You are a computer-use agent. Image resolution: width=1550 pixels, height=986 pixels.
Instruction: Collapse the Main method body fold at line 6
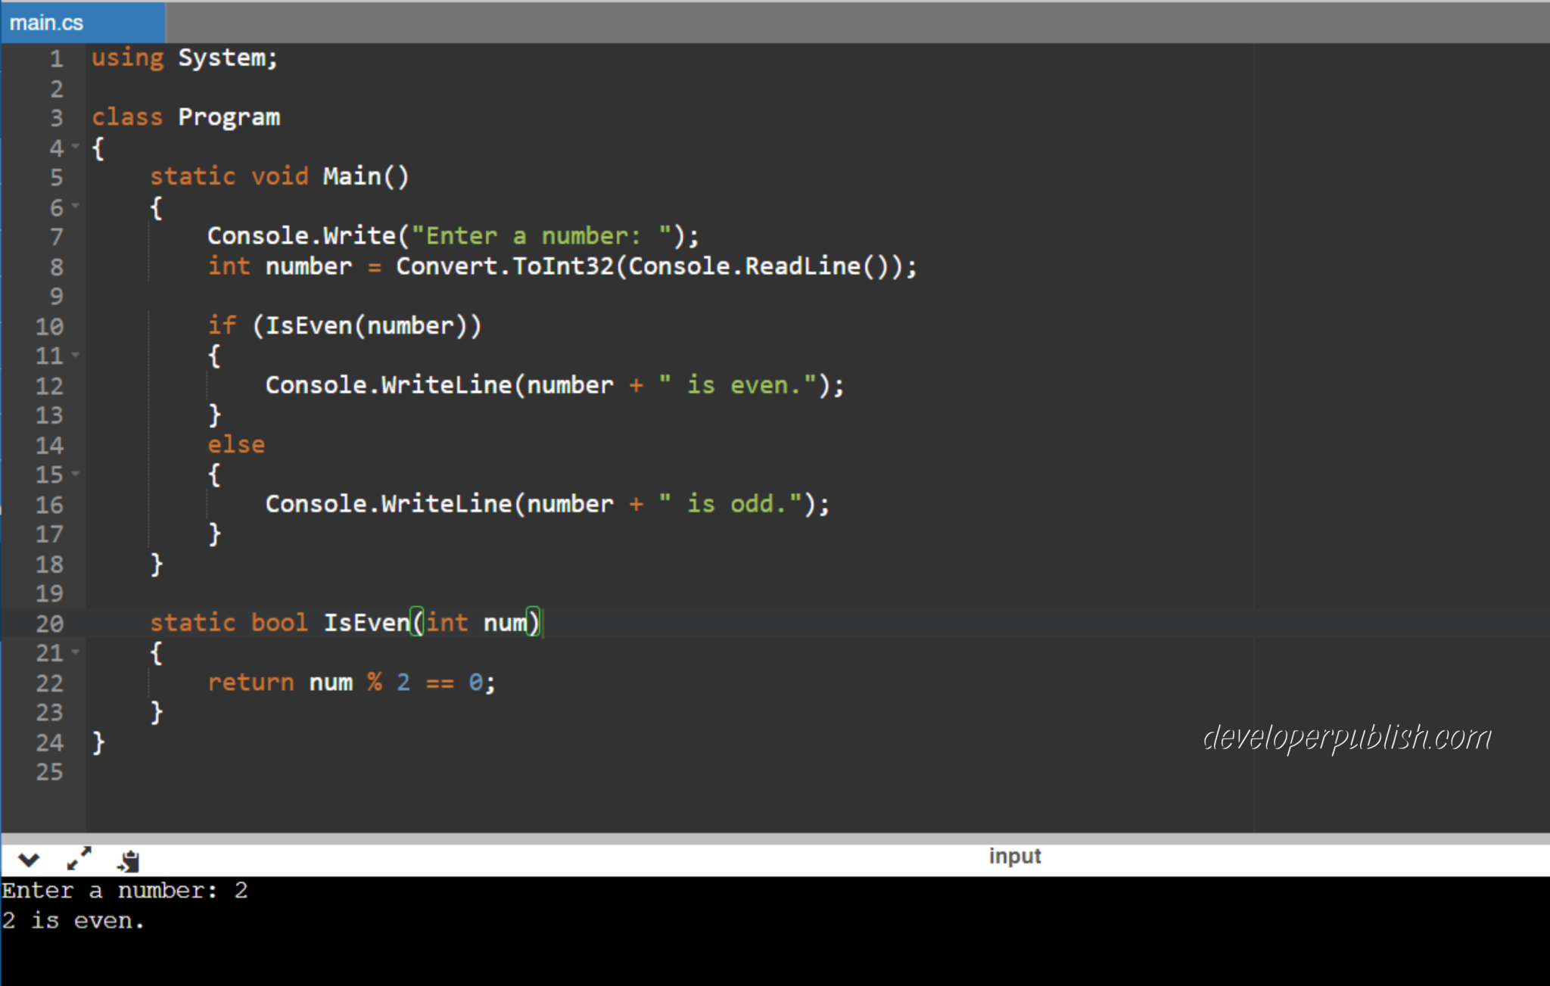tap(76, 205)
